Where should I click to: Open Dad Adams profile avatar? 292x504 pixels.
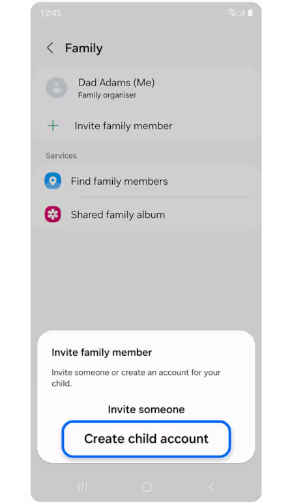click(x=57, y=87)
